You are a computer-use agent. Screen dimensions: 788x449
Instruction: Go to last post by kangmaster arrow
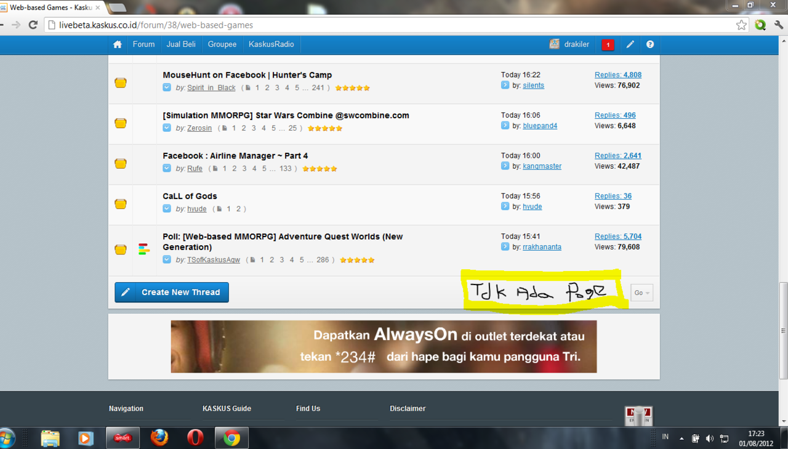[505, 166]
